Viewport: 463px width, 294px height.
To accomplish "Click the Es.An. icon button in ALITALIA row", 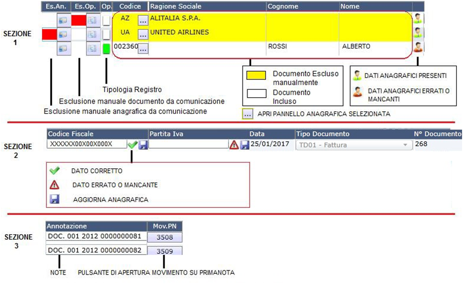I will coord(64,20).
